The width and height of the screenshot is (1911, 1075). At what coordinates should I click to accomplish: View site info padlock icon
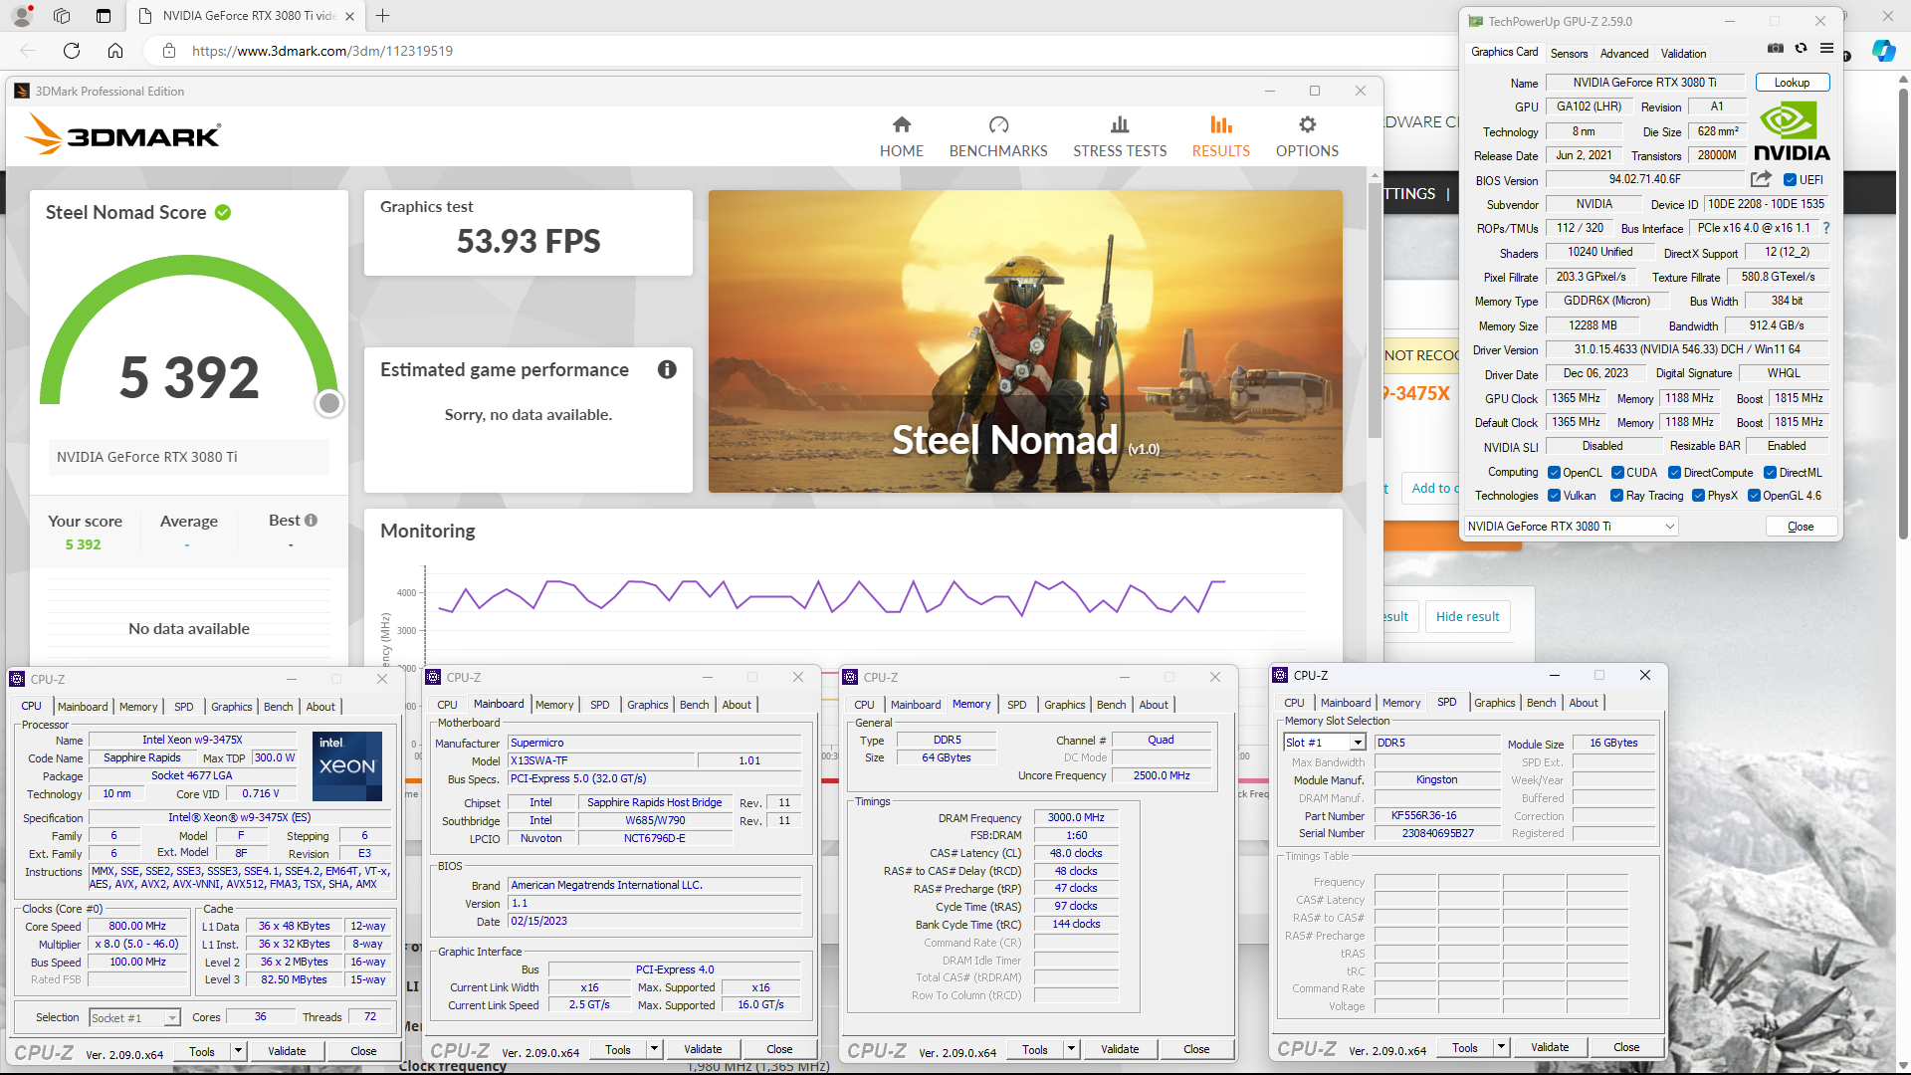[x=169, y=51]
